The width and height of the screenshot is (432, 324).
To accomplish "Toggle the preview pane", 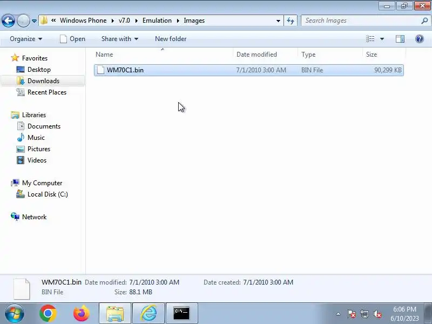I will click(x=400, y=39).
